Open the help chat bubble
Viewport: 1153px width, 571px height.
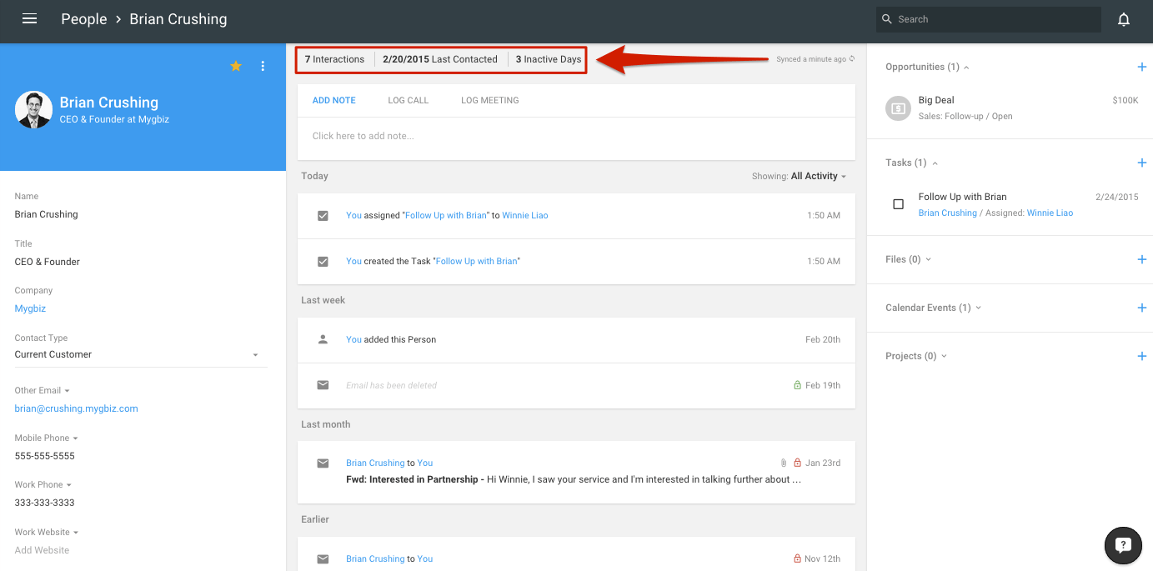(x=1123, y=545)
